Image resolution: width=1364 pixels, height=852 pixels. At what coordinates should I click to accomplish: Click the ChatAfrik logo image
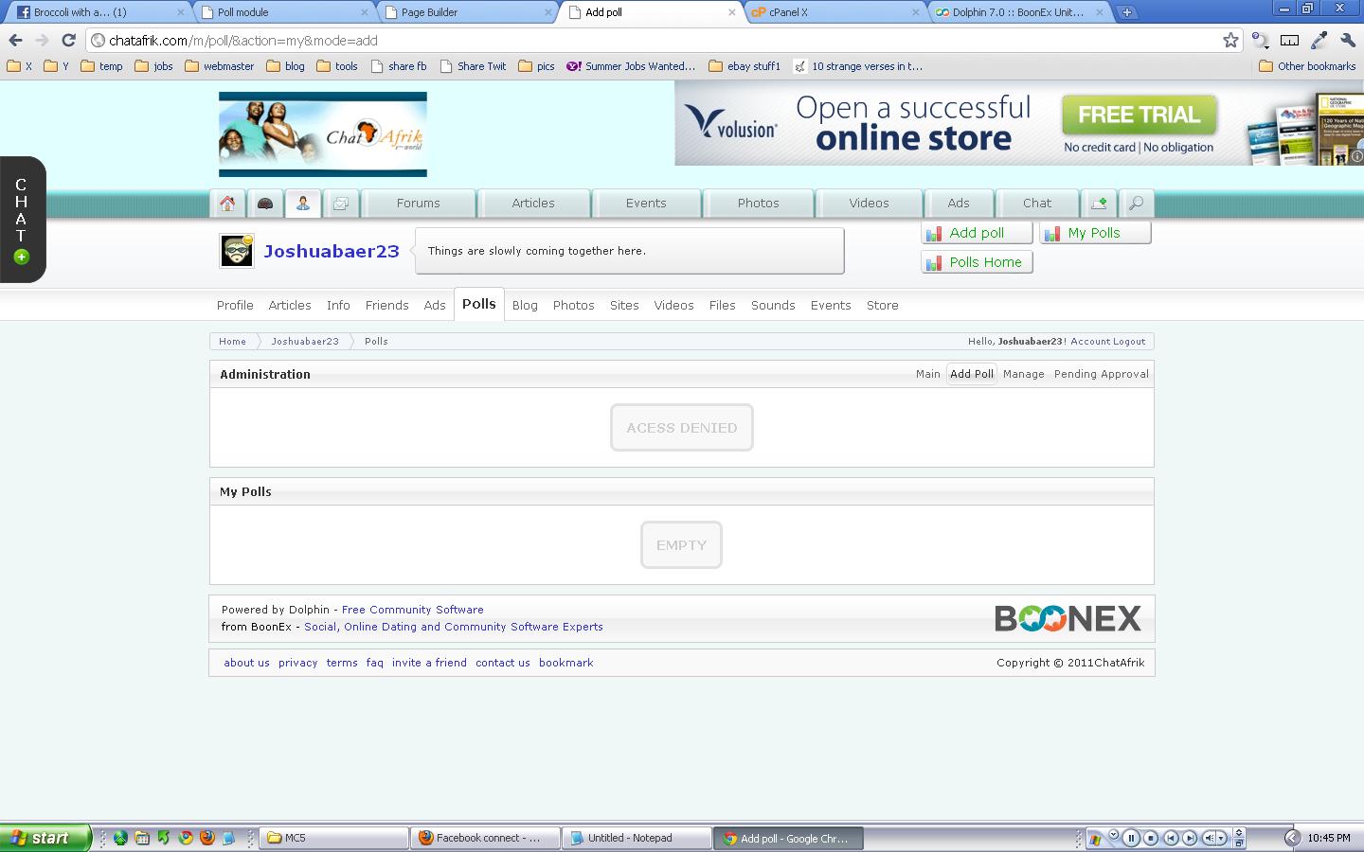[x=323, y=134]
